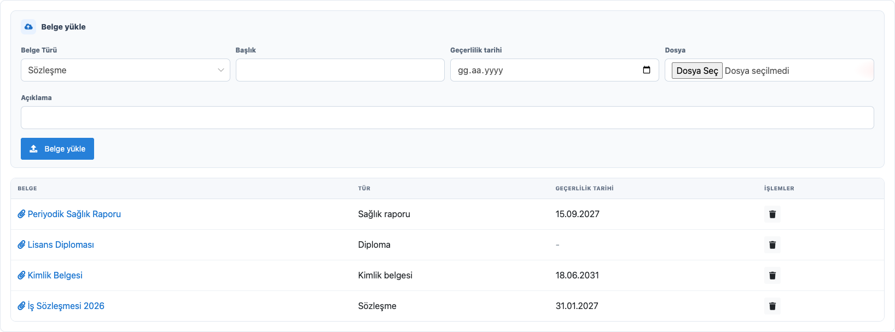The image size is (895, 332).
Task: Delete the Lisans Diploması document
Action: (x=772, y=244)
